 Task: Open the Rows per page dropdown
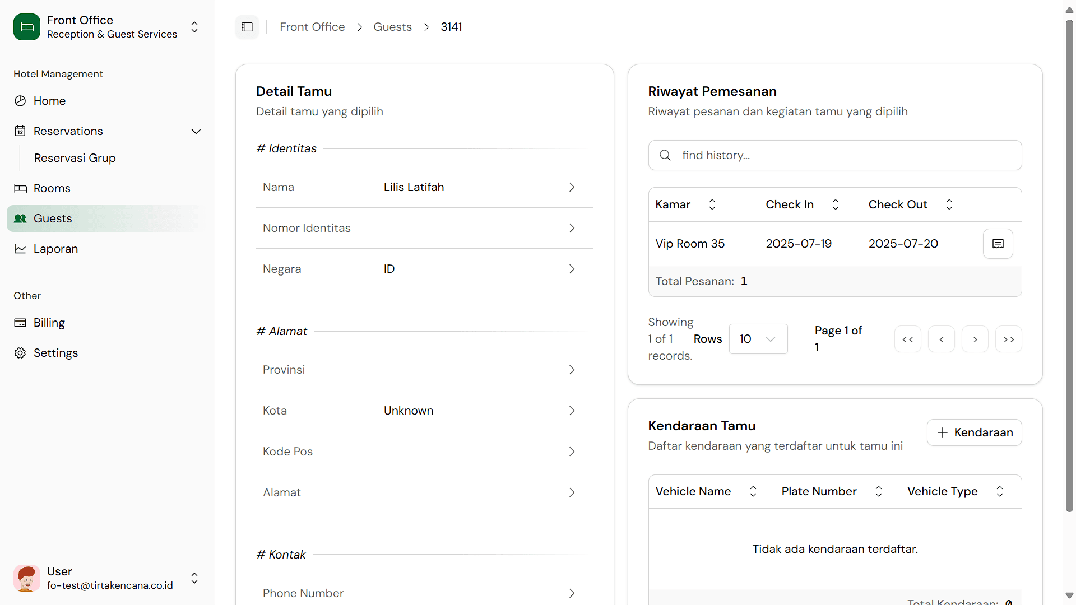(758, 339)
